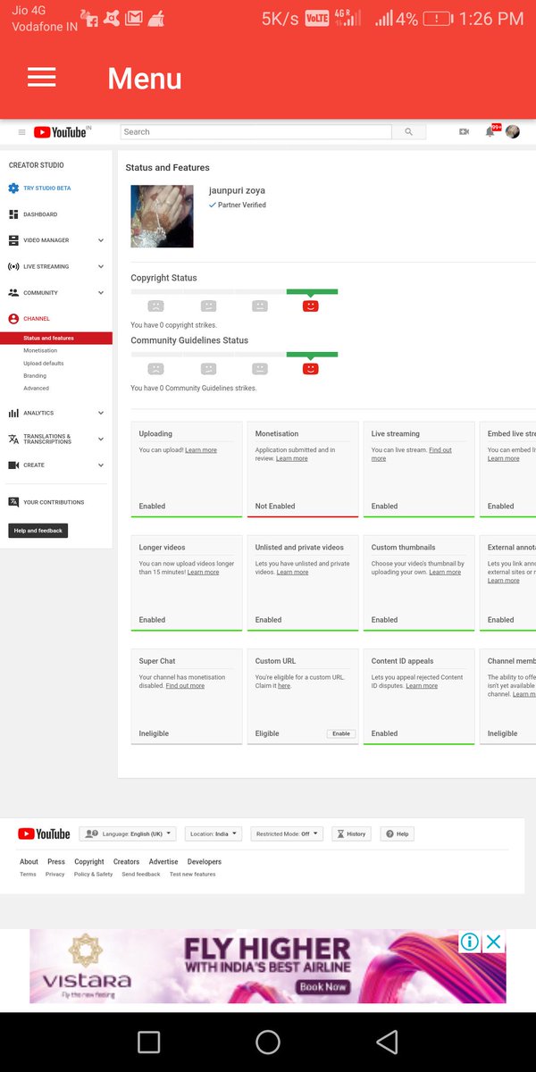
Task: Expand the Create section chevron
Action: point(101,465)
